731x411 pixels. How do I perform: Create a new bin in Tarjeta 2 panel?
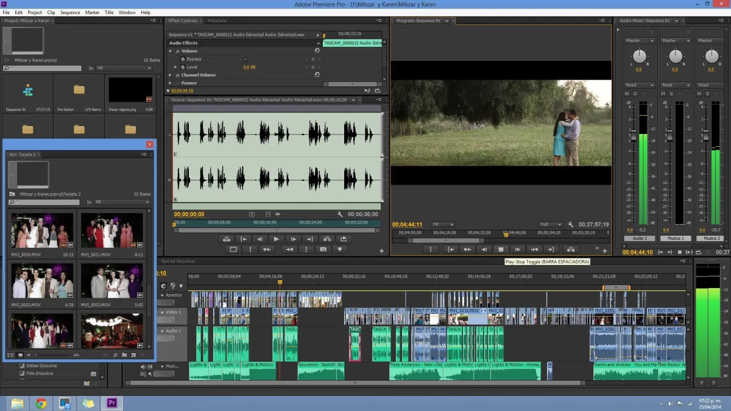click(x=124, y=354)
